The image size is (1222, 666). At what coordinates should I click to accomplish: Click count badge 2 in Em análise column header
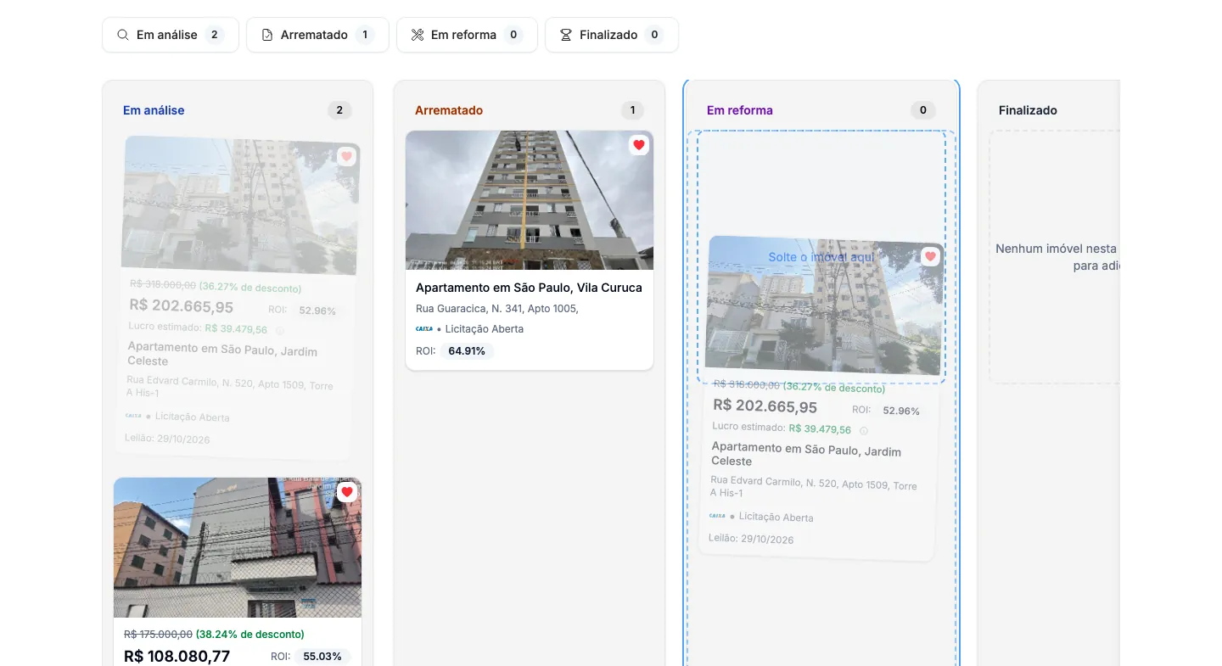pyautogui.click(x=339, y=110)
